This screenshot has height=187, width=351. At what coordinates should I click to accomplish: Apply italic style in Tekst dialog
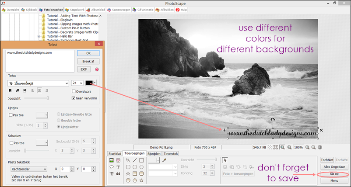click(17, 90)
